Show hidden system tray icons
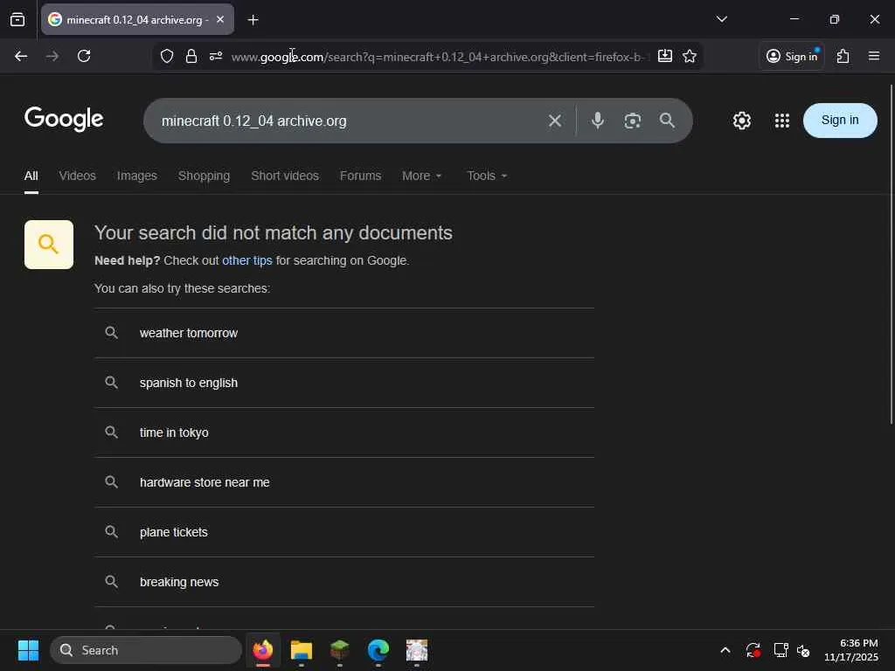The image size is (895, 671). [x=725, y=650]
